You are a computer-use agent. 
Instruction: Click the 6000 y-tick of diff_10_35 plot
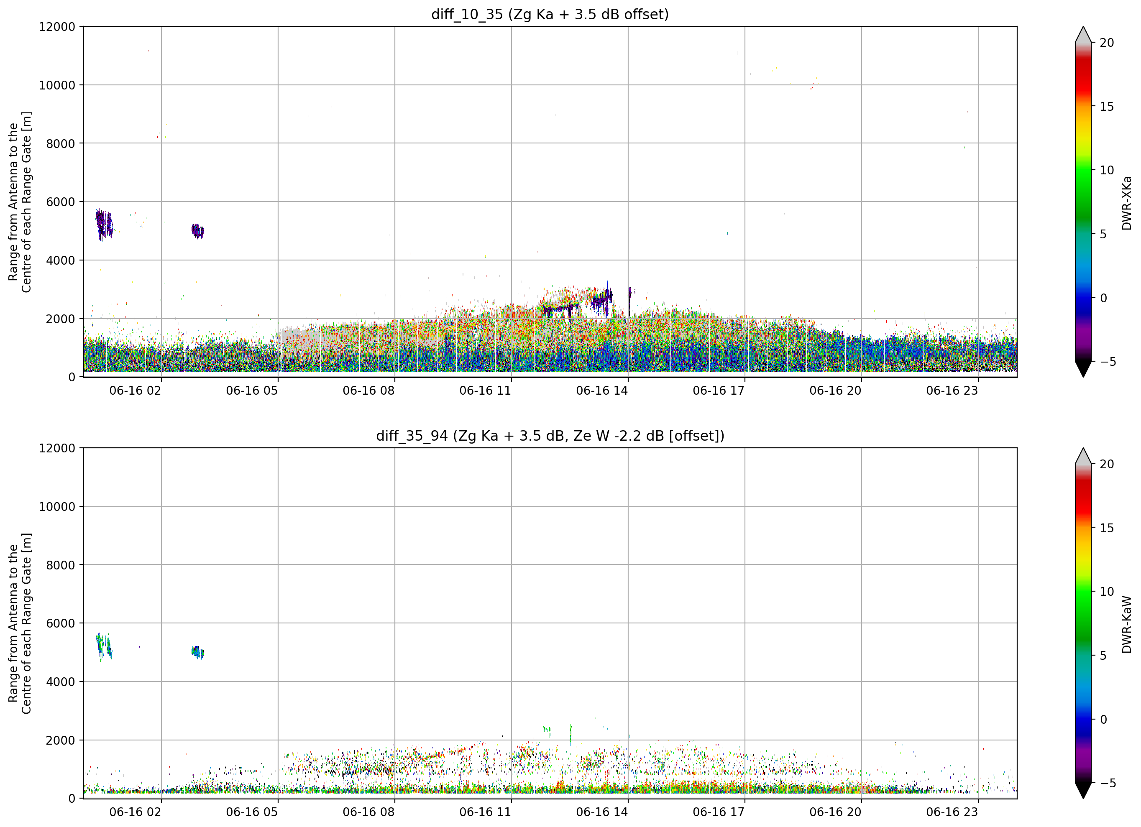[x=60, y=202]
